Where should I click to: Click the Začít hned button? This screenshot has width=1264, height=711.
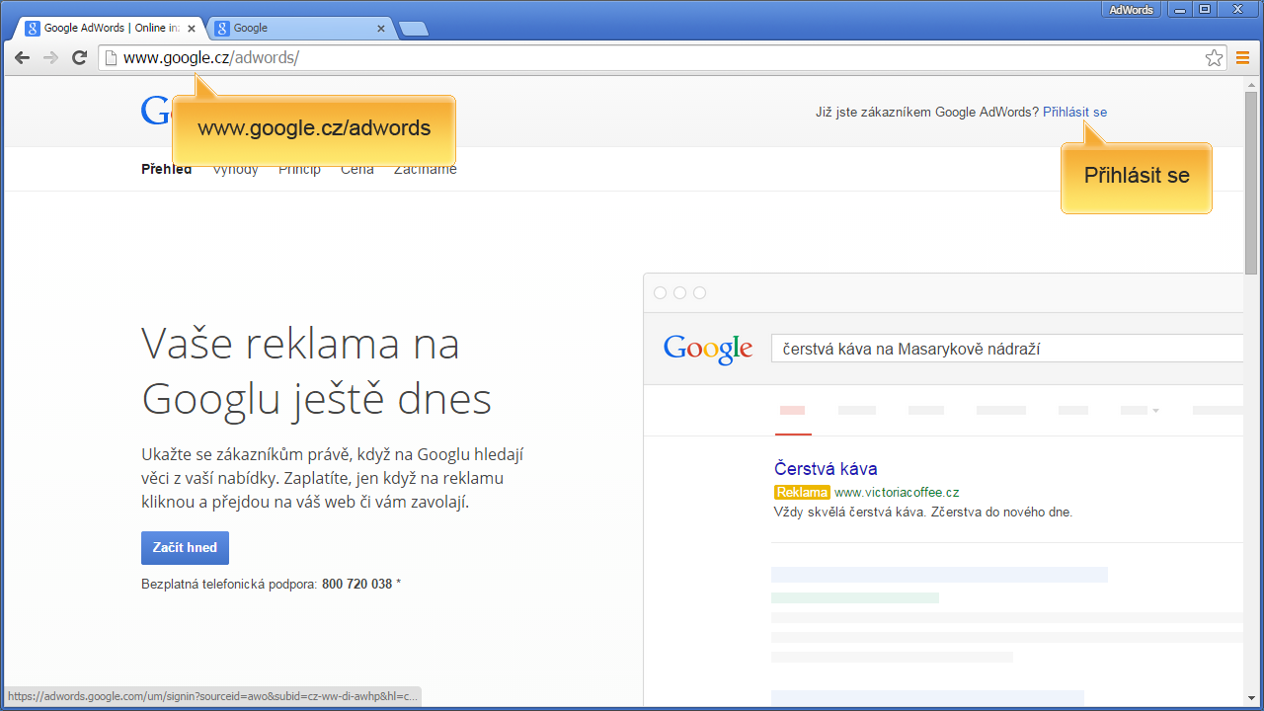(185, 548)
